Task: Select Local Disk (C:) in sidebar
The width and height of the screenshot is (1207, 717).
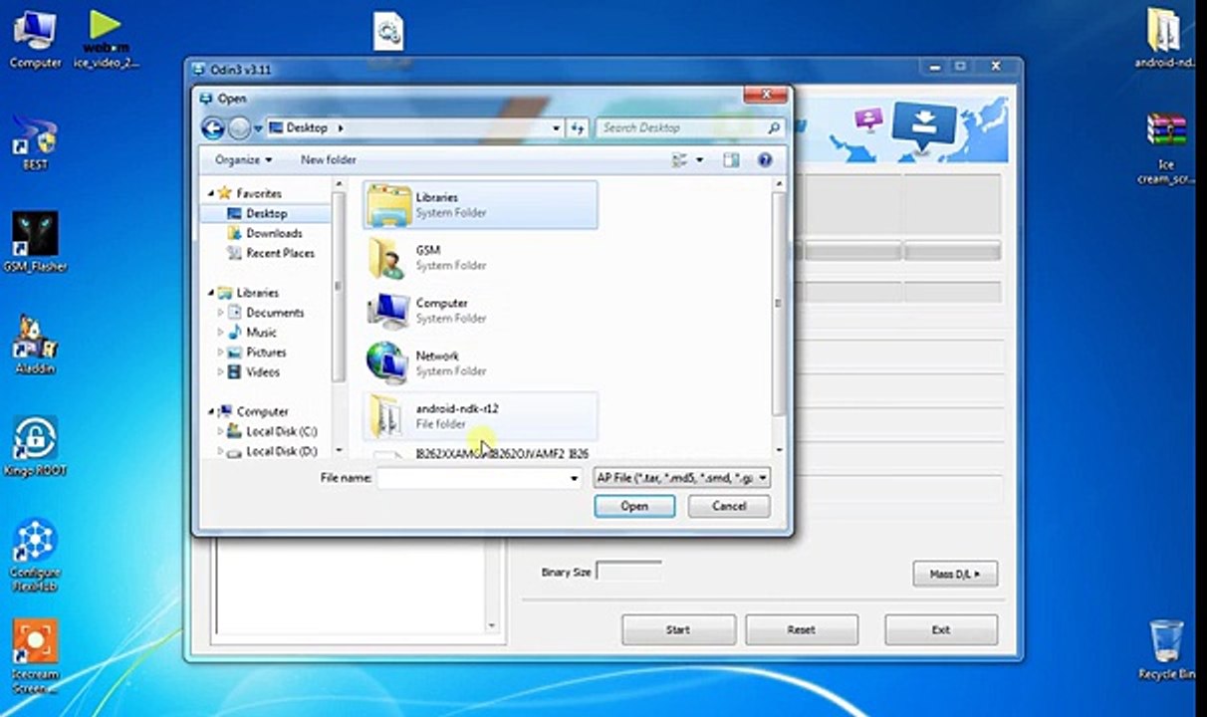Action: 281,431
